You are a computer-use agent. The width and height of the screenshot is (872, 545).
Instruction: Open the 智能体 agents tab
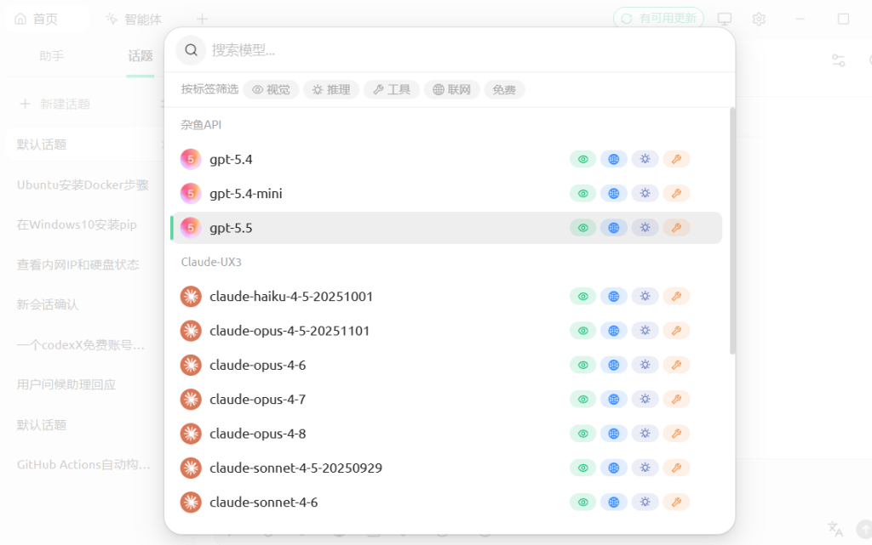(x=134, y=19)
